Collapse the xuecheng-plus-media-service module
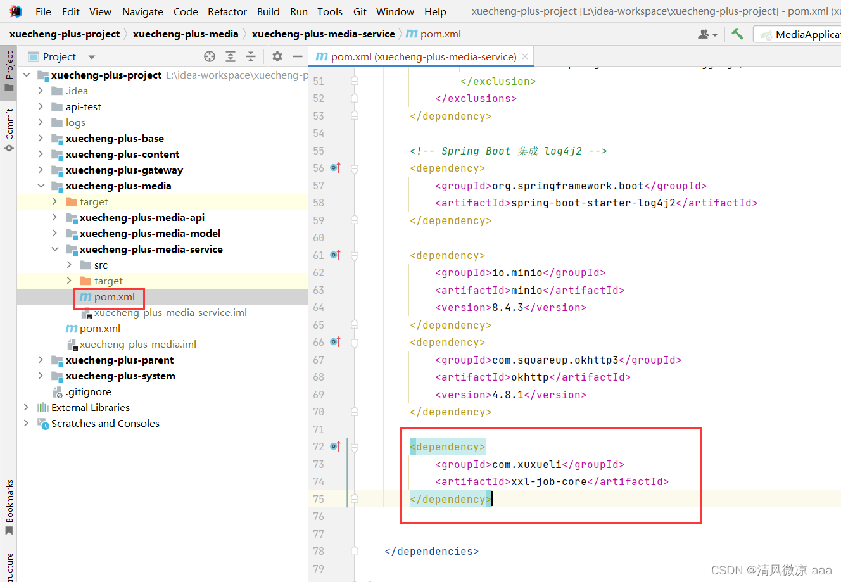 [55, 249]
